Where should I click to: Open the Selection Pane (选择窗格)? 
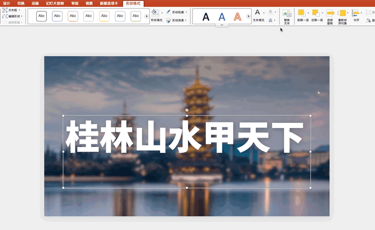(x=330, y=14)
